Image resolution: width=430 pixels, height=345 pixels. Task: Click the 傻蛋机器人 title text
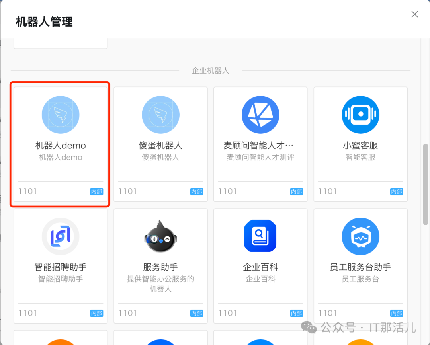click(160, 146)
